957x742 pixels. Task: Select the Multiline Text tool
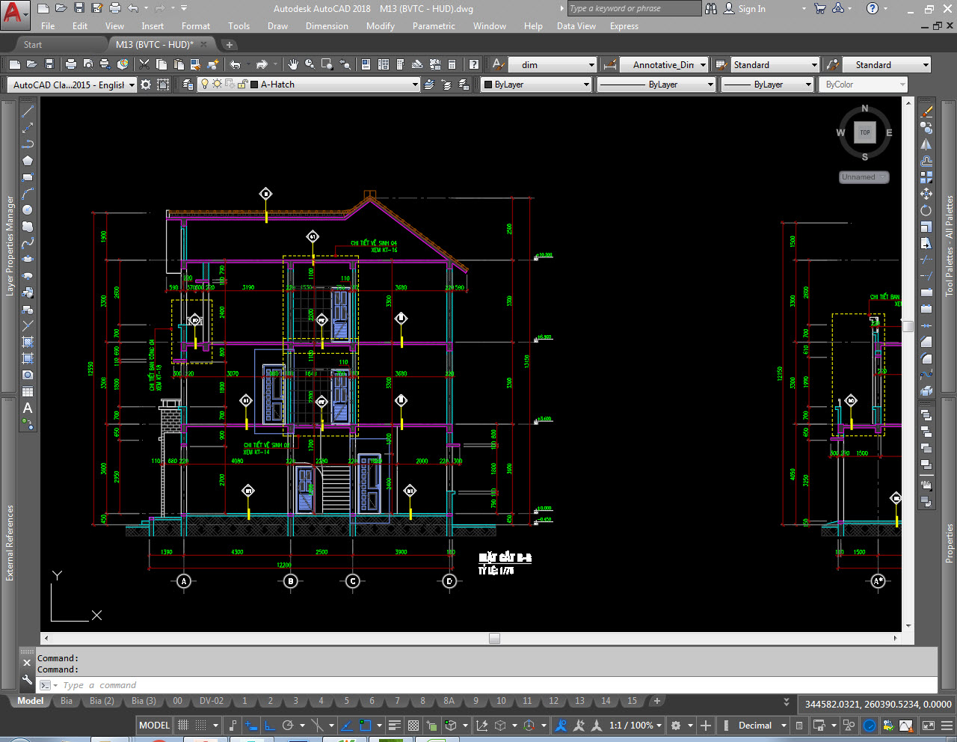[28, 408]
